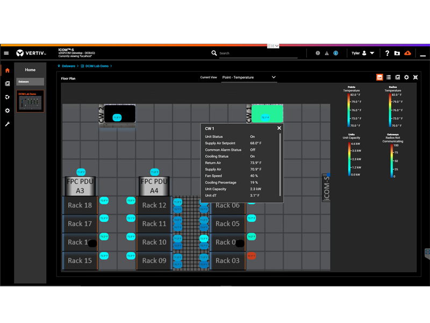Open the list view icon on the toolbar
The image size is (430, 323).
(389, 77)
